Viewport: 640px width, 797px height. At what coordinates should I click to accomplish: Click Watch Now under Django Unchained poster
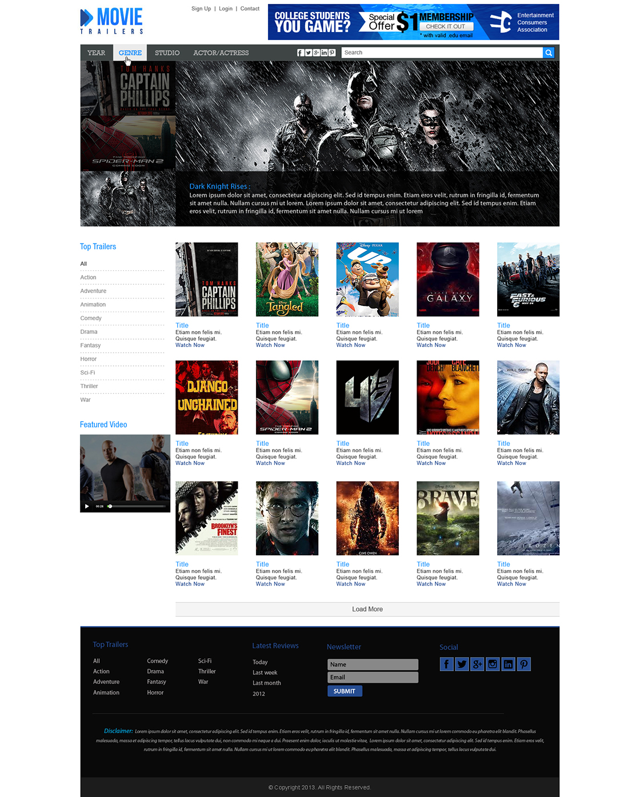pos(190,463)
